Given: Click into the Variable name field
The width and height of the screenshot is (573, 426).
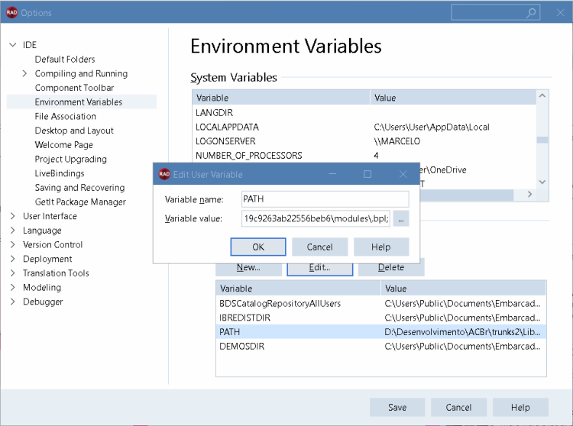Looking at the screenshot, I should (x=325, y=199).
